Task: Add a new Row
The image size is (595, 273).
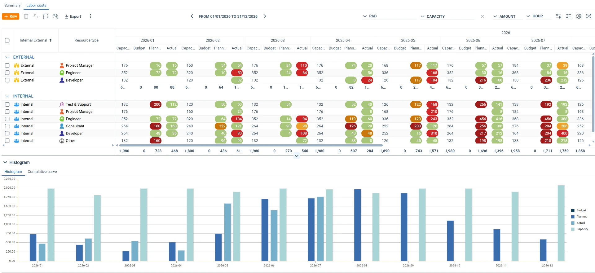Action: pos(11,16)
